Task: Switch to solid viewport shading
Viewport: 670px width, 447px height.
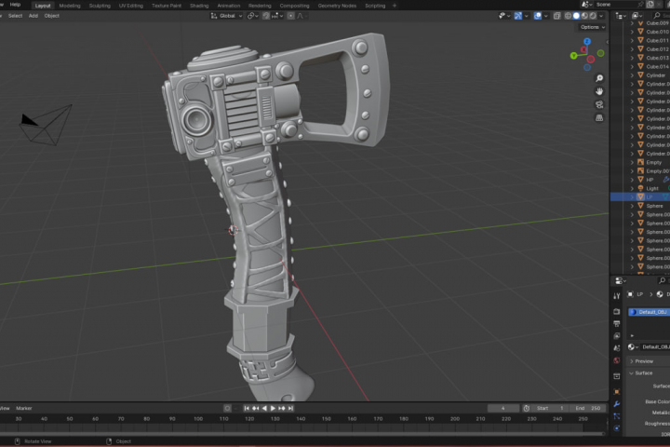Action: 576,16
